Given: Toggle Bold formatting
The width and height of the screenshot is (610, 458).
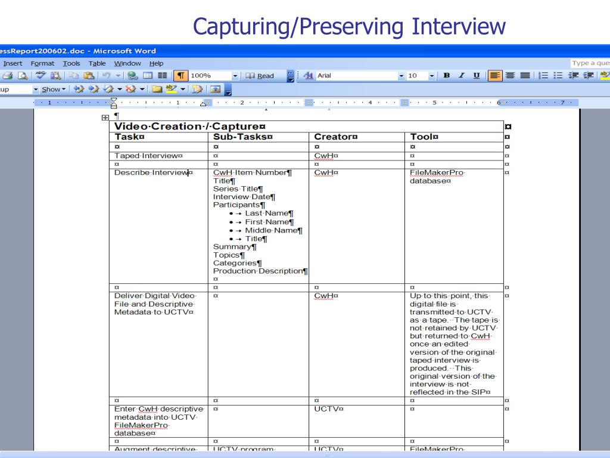Looking at the screenshot, I should [447, 76].
